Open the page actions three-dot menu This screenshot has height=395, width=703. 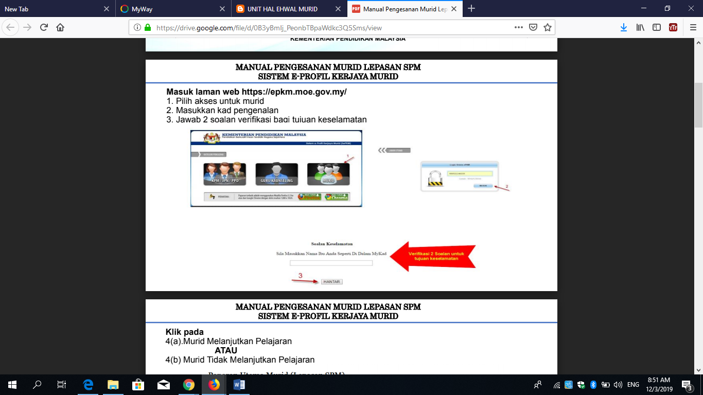(519, 27)
